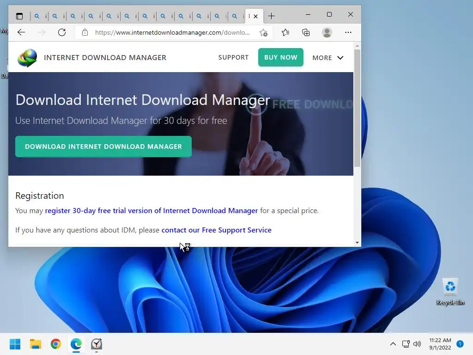
Task: Open File Explorer from taskbar
Action: 35,344
